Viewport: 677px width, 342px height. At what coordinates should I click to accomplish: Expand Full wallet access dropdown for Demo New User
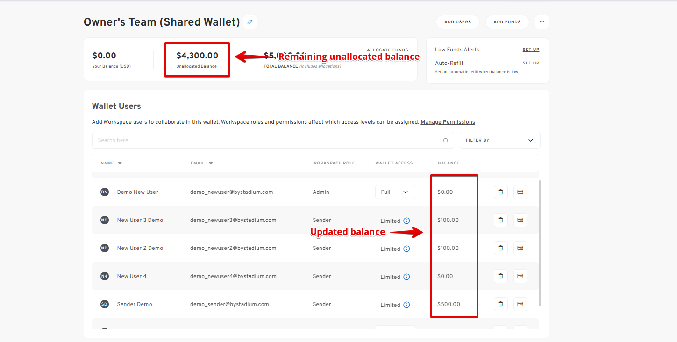[395, 192]
